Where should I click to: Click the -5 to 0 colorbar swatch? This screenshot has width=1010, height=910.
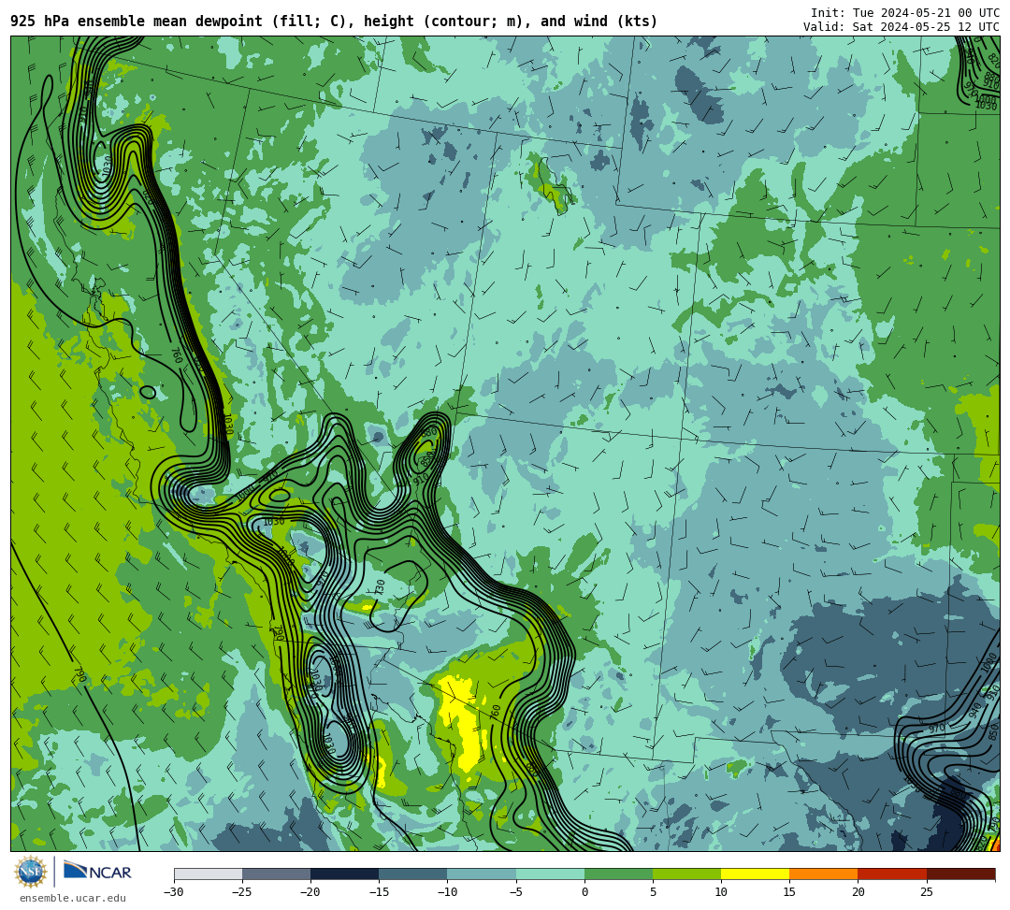click(x=550, y=874)
